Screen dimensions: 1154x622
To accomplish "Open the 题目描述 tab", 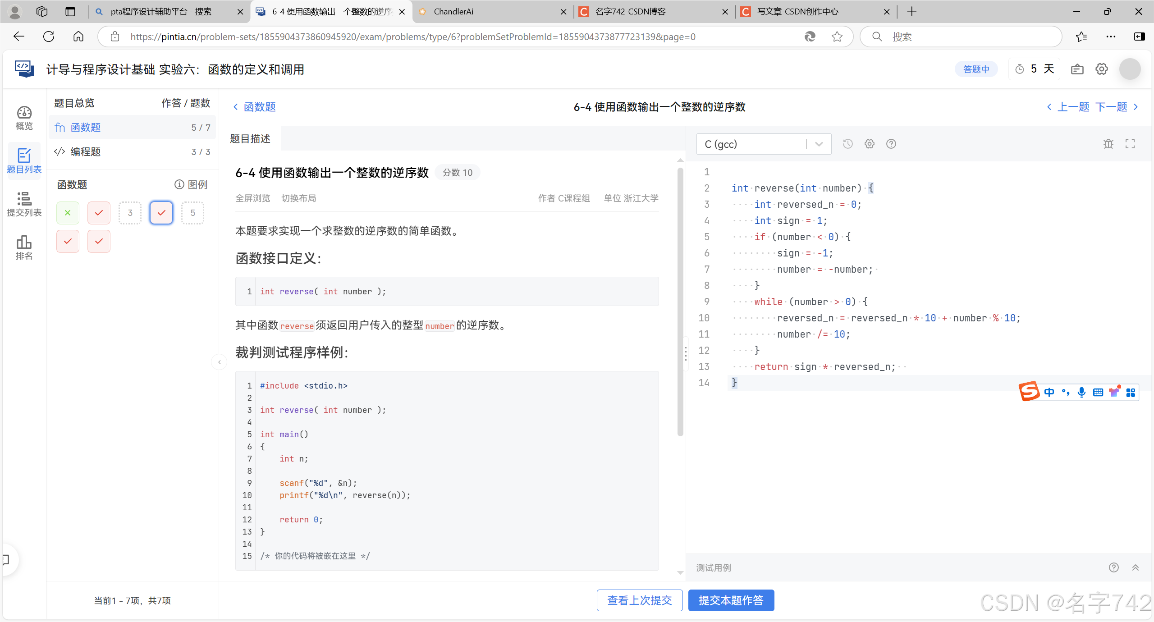I will point(251,138).
